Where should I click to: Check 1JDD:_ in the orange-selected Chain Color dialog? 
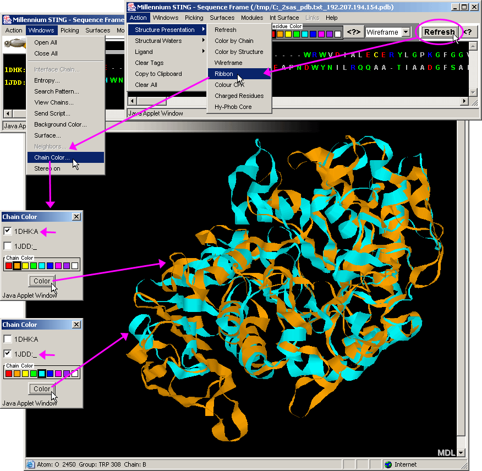pos(8,246)
